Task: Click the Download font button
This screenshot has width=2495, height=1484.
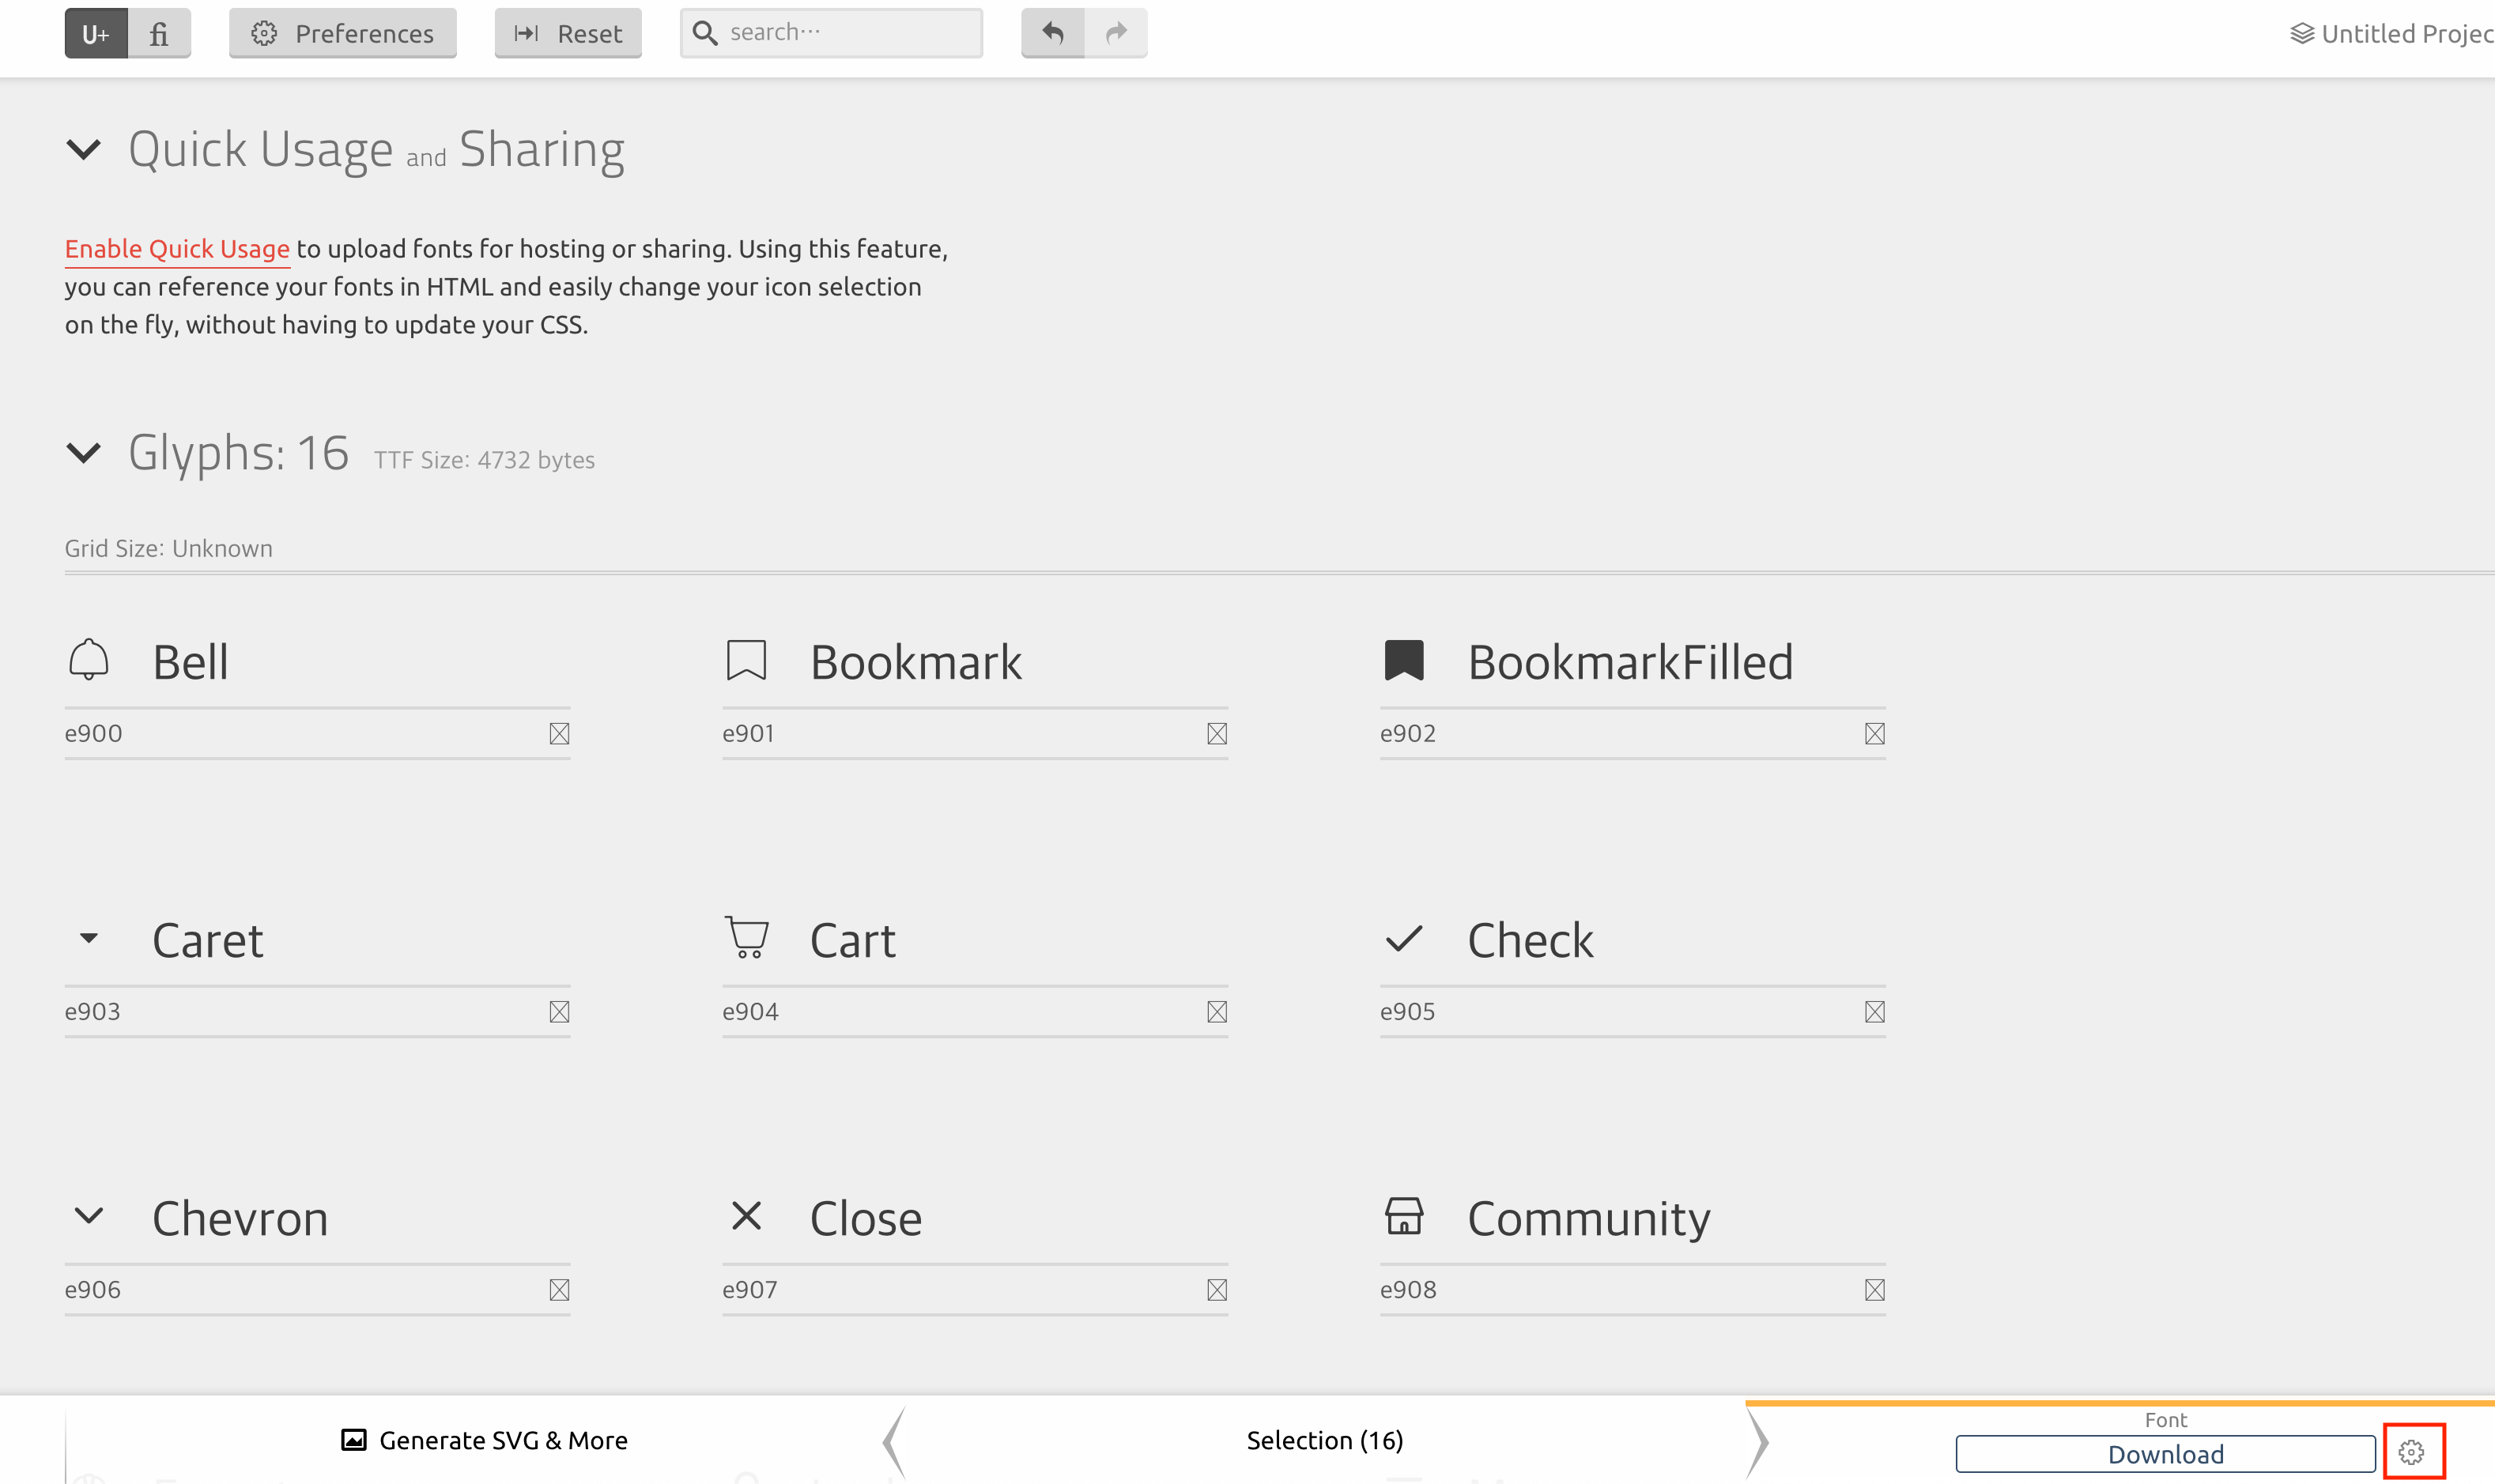Action: point(2165,1454)
